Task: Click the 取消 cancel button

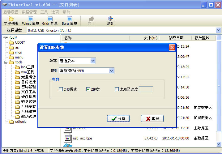Action: click(x=152, y=118)
